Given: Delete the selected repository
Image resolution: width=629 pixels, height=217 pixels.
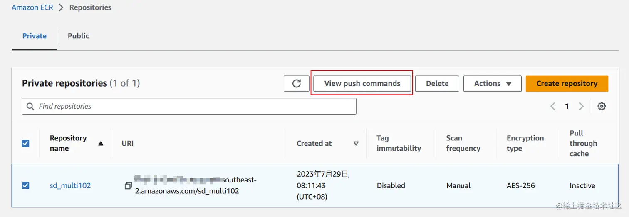Looking at the screenshot, I should tap(437, 83).
